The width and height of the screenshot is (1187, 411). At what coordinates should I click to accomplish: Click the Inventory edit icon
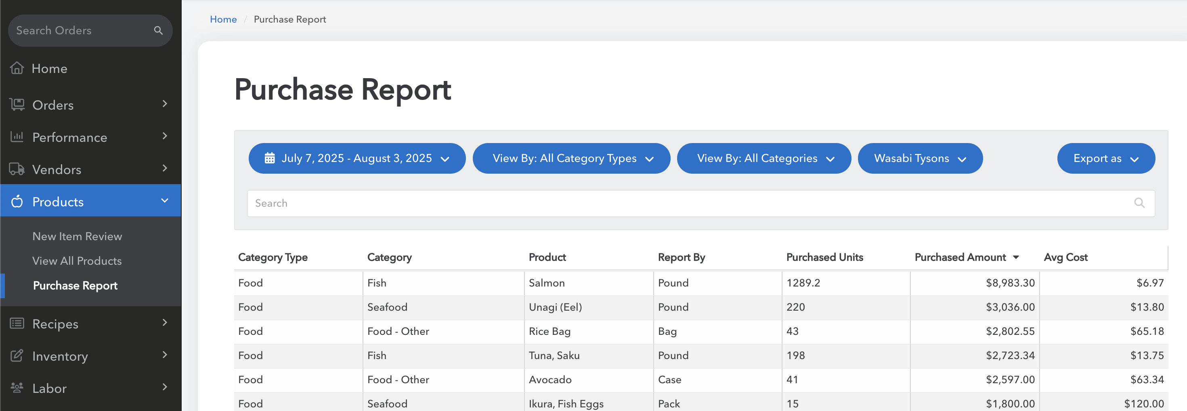click(17, 355)
